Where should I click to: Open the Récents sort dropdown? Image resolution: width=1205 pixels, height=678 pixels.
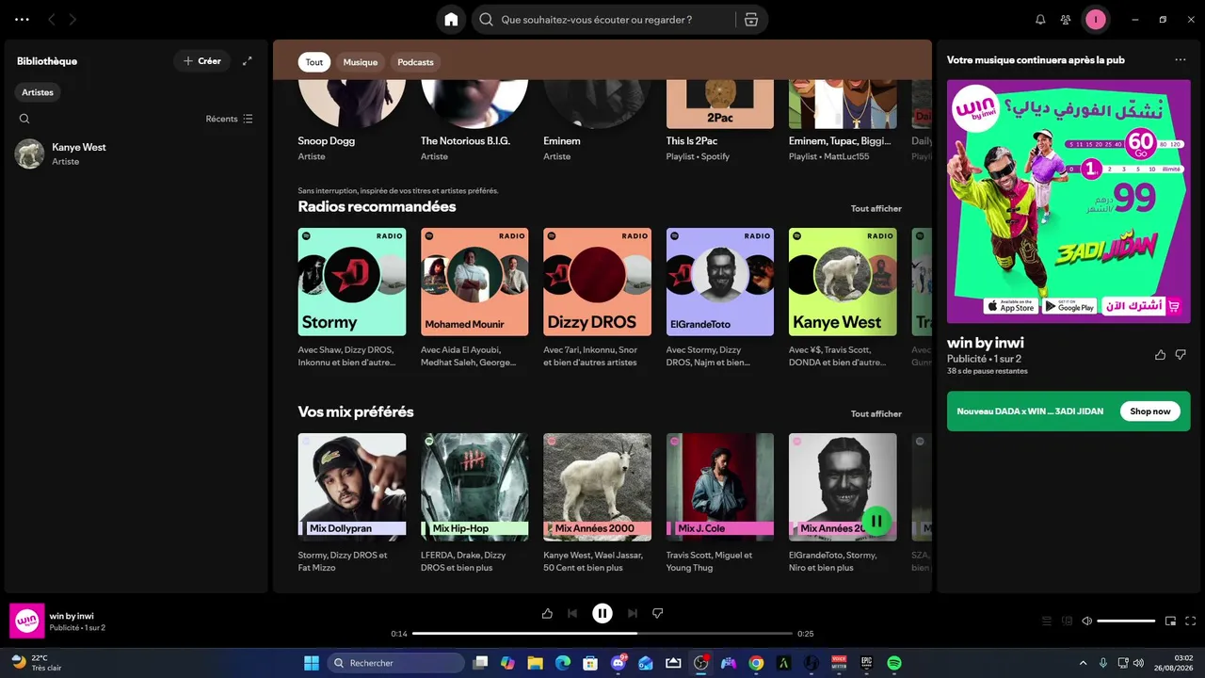(x=230, y=119)
